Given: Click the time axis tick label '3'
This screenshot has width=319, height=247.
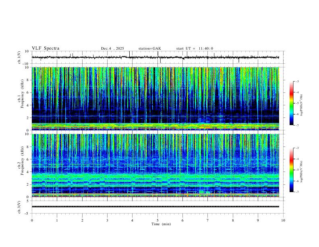Looking at the screenshot, I should (107, 220).
